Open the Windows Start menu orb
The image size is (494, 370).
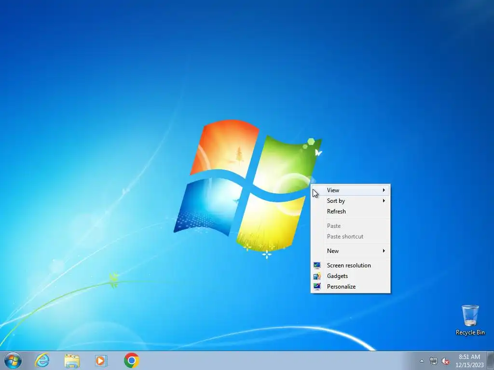click(13, 360)
